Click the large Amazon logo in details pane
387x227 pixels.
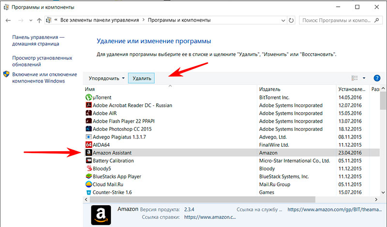(101, 215)
